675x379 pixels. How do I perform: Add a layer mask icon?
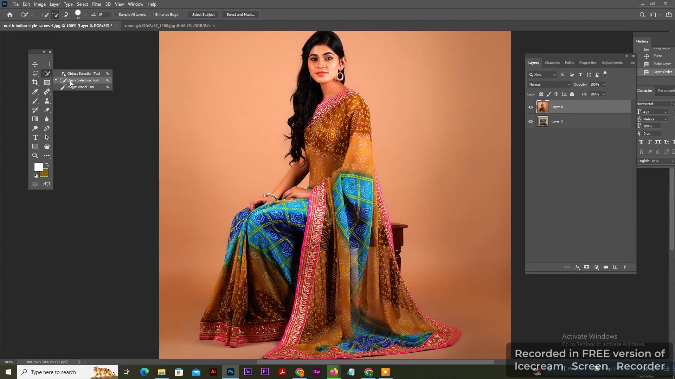(x=586, y=267)
